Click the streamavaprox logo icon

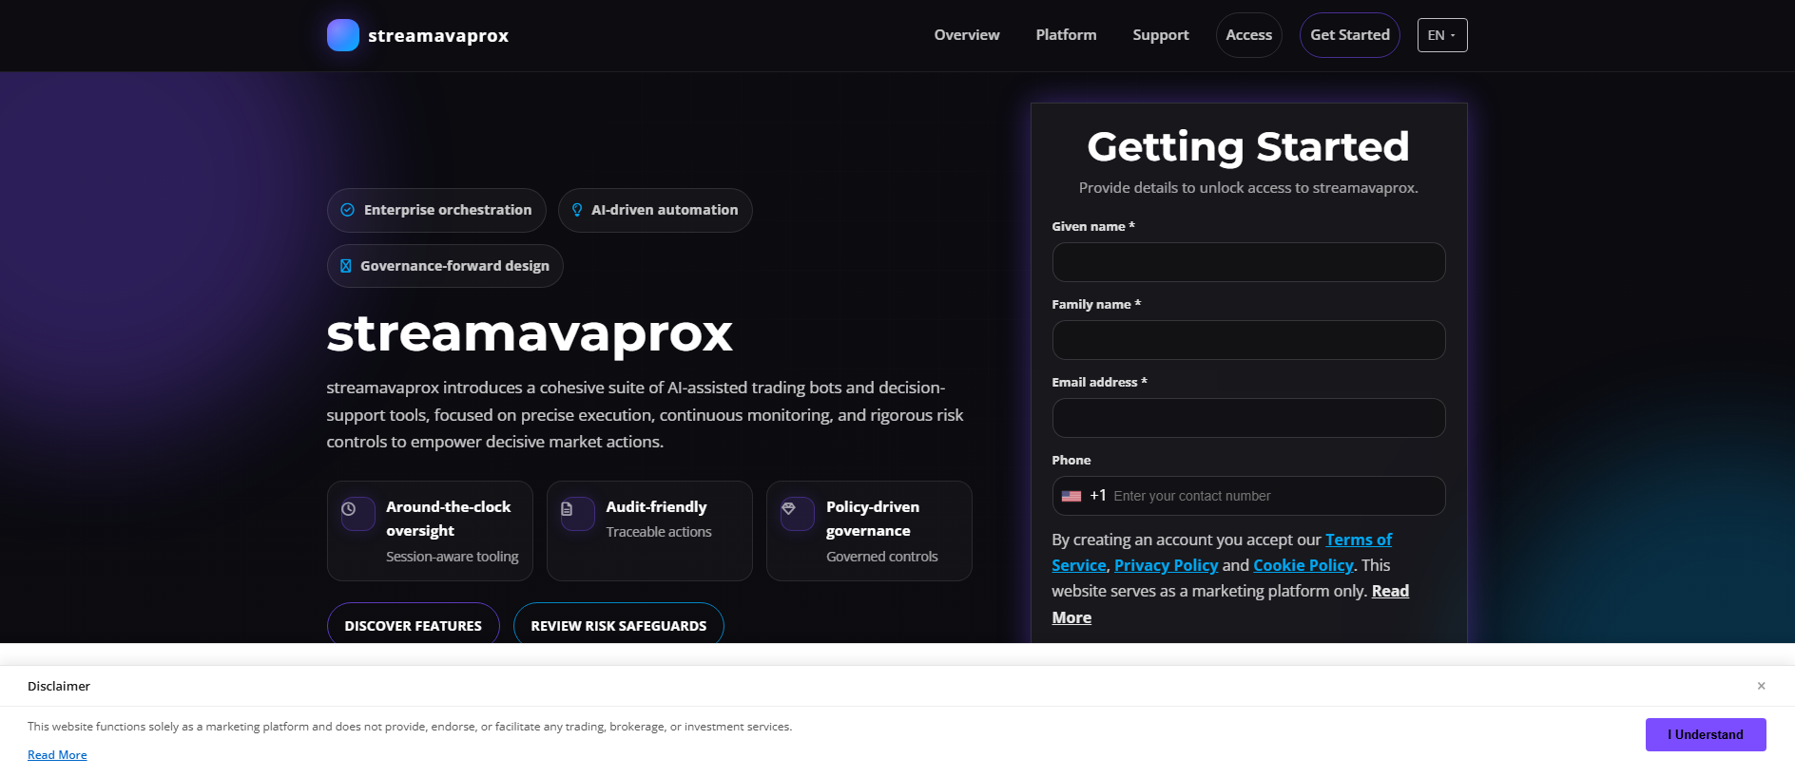(343, 35)
